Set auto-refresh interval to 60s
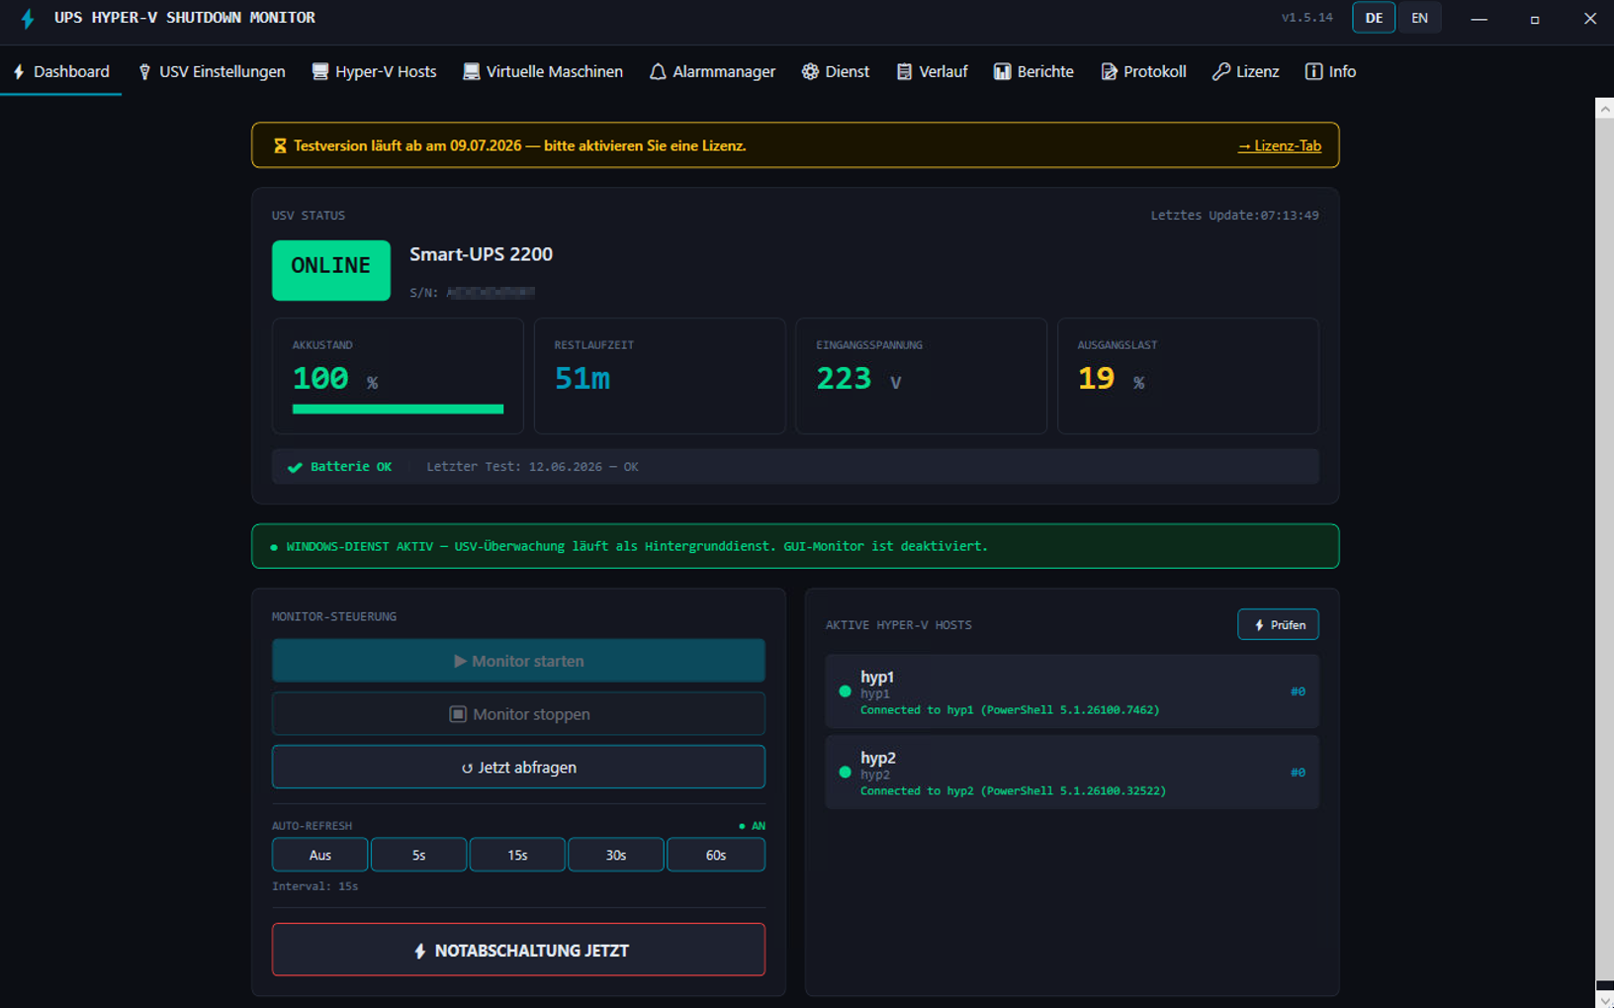This screenshot has width=1614, height=1008. click(716, 855)
